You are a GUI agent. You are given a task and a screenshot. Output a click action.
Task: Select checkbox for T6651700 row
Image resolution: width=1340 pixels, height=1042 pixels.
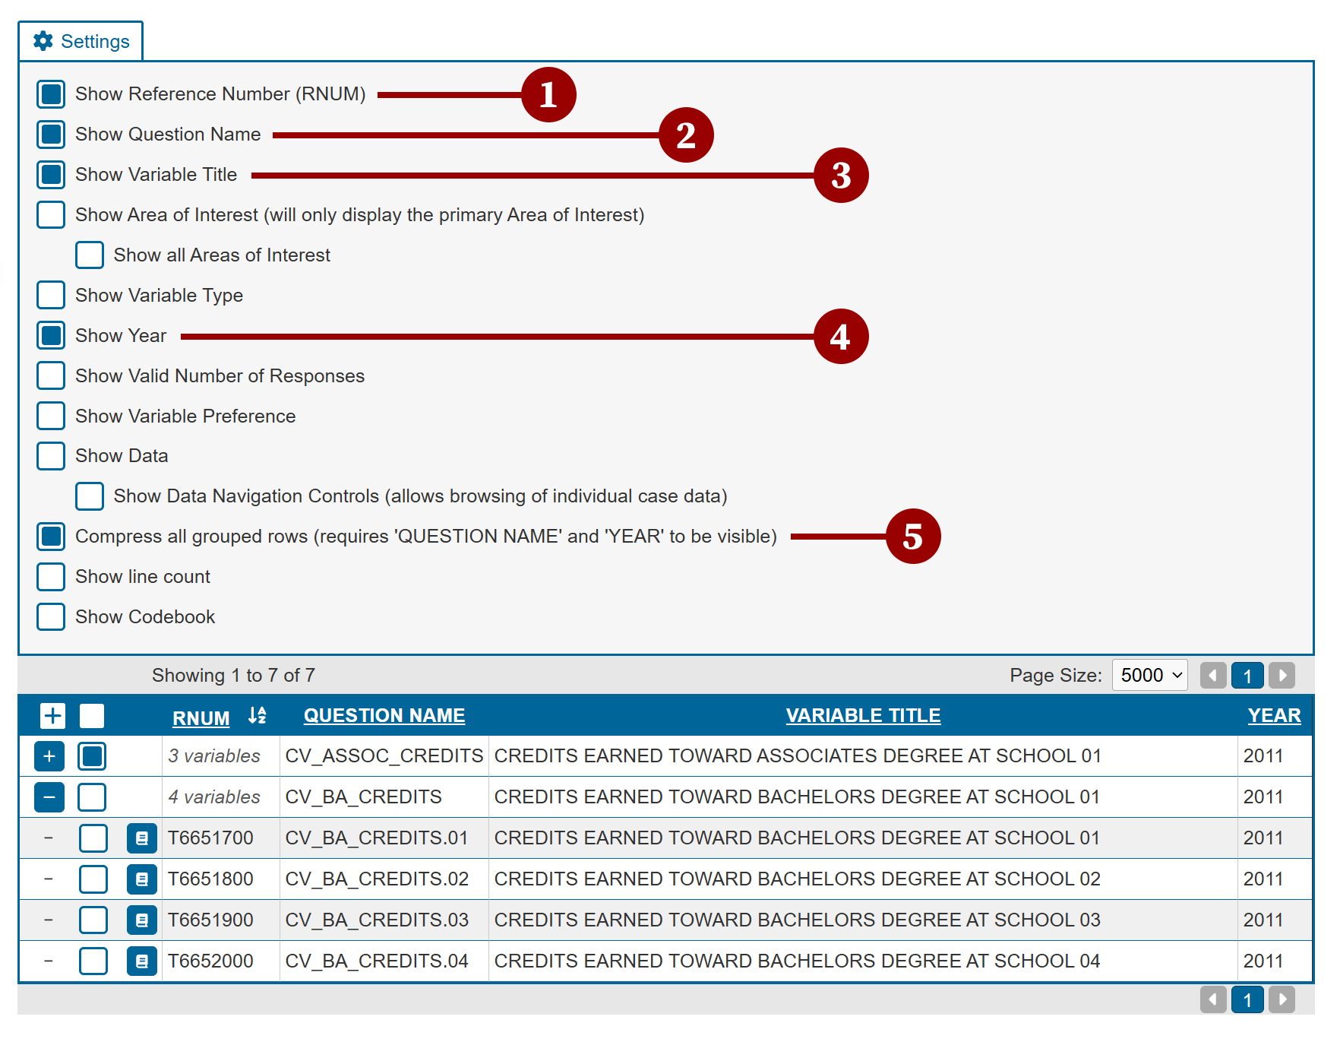(93, 838)
